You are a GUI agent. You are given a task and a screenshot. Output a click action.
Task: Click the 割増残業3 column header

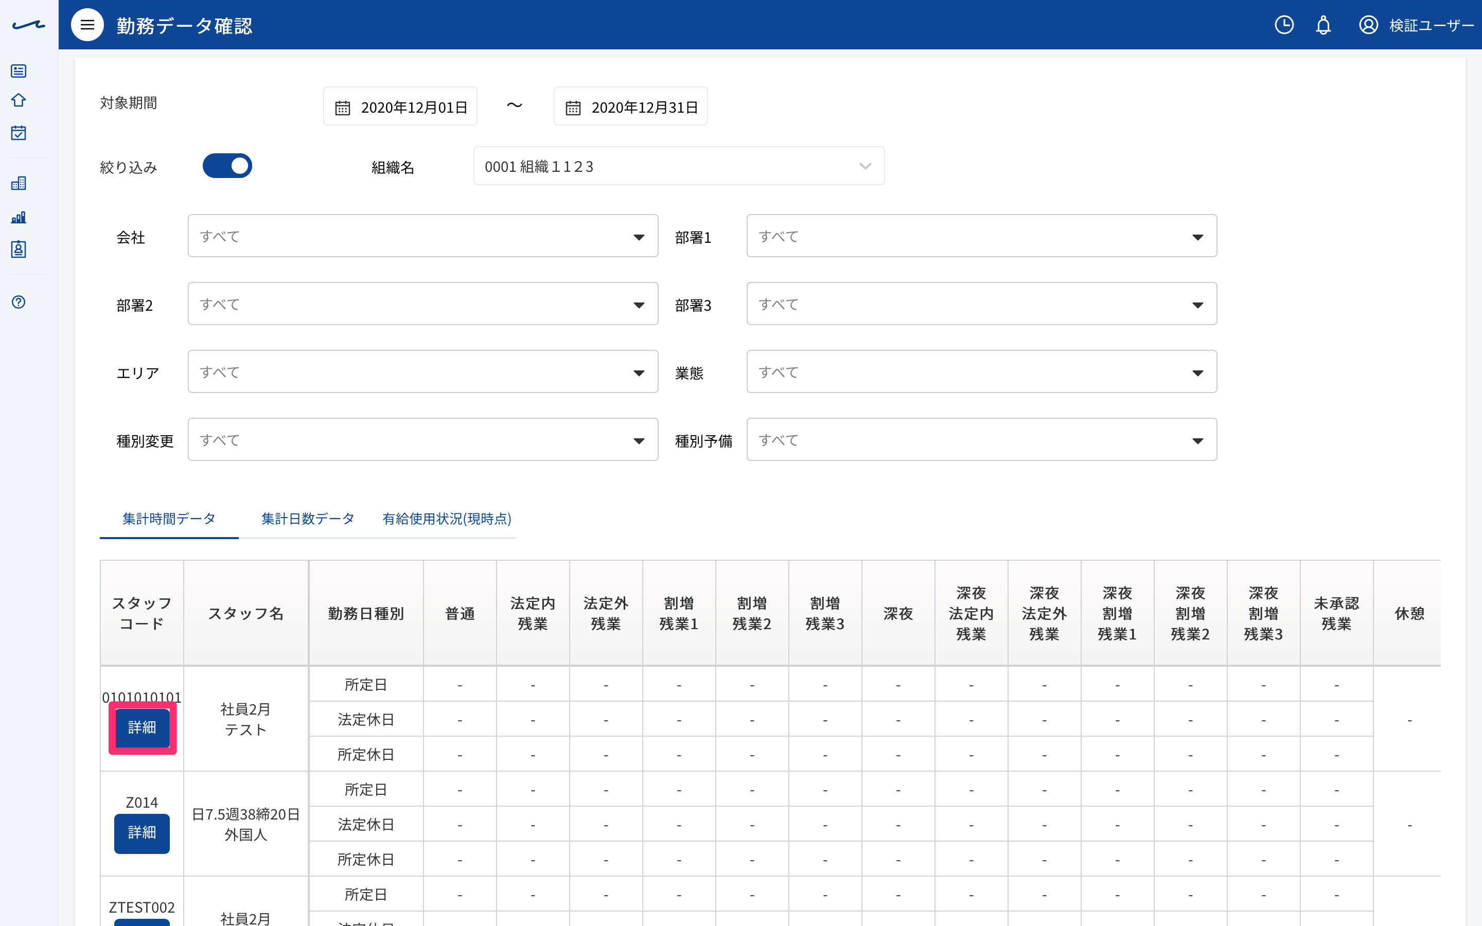tap(825, 614)
